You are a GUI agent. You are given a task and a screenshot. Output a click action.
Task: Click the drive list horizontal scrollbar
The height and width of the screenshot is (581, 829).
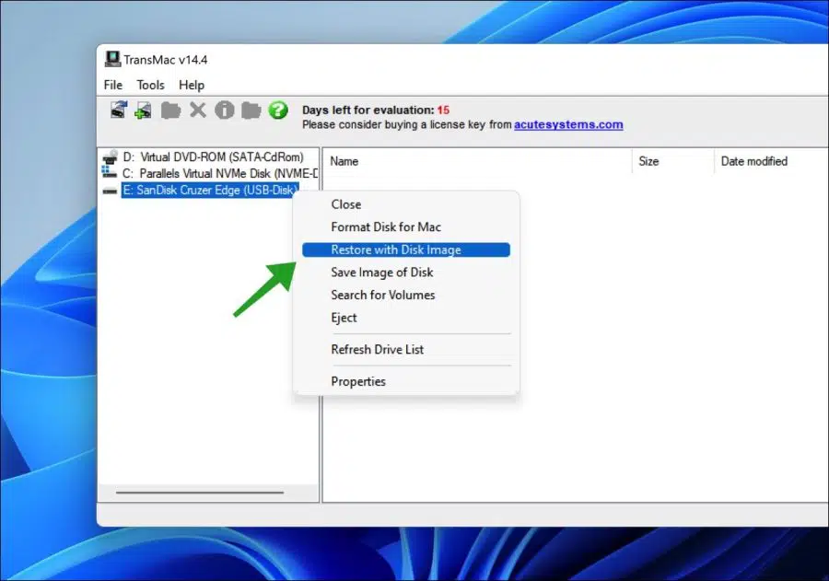pyautogui.click(x=200, y=493)
